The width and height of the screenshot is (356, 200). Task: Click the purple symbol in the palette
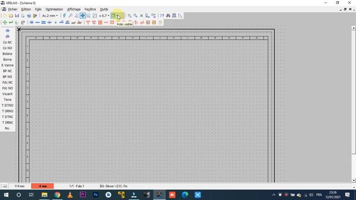click(x=7, y=37)
